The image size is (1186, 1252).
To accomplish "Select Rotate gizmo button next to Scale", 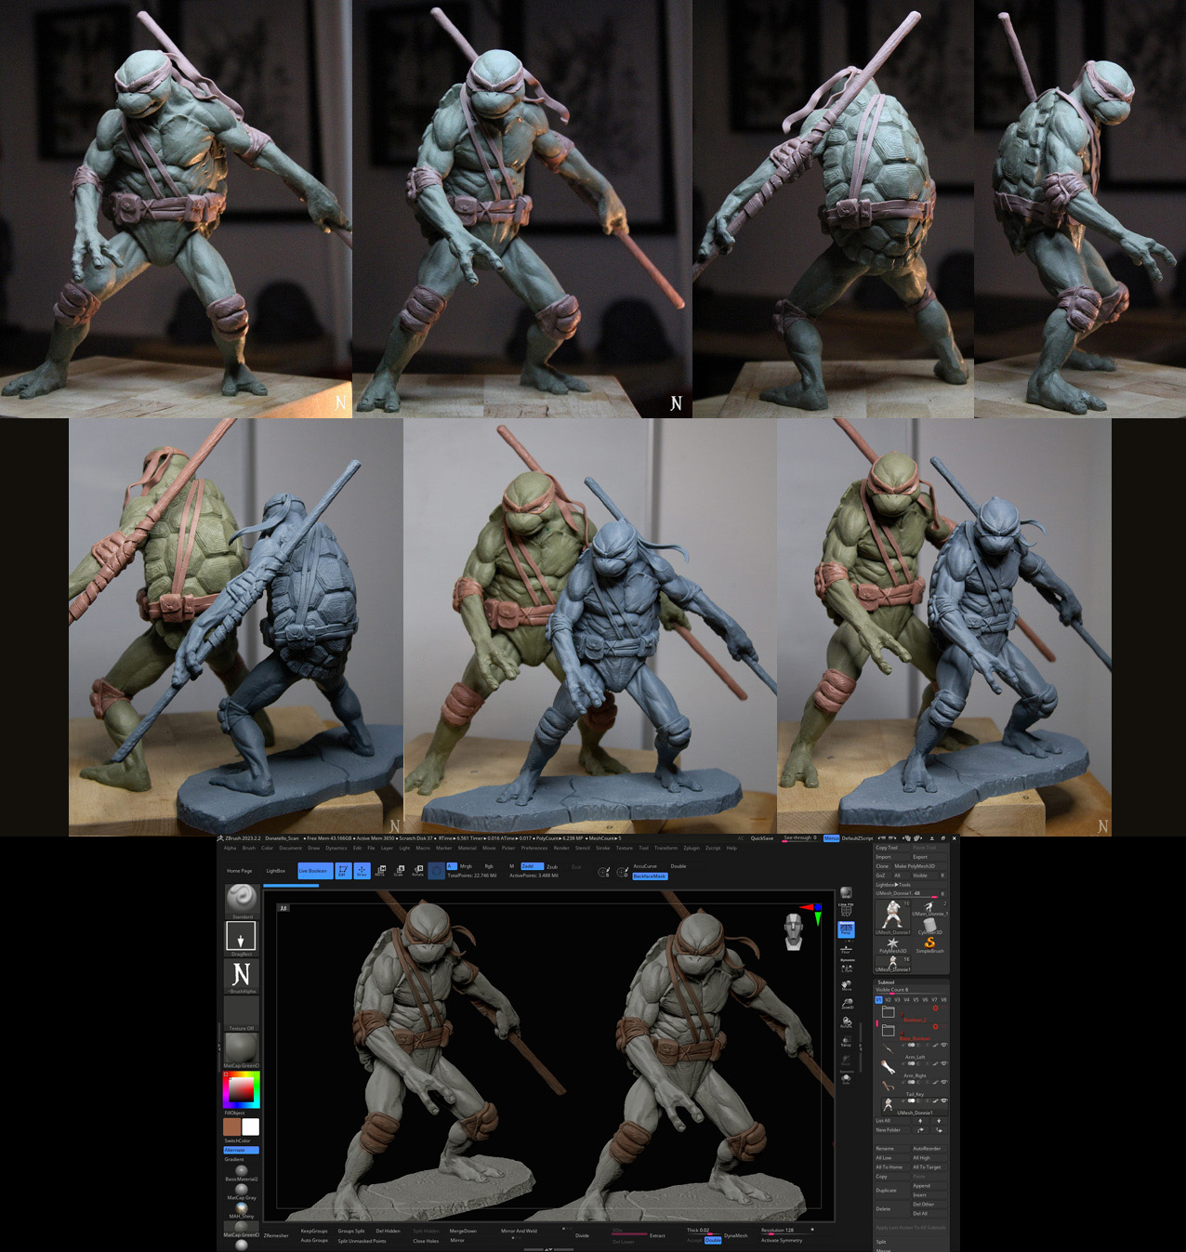I will (417, 871).
